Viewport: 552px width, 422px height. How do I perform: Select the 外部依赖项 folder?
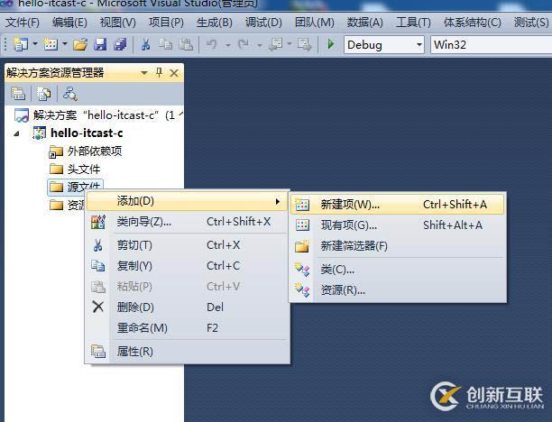86,151
